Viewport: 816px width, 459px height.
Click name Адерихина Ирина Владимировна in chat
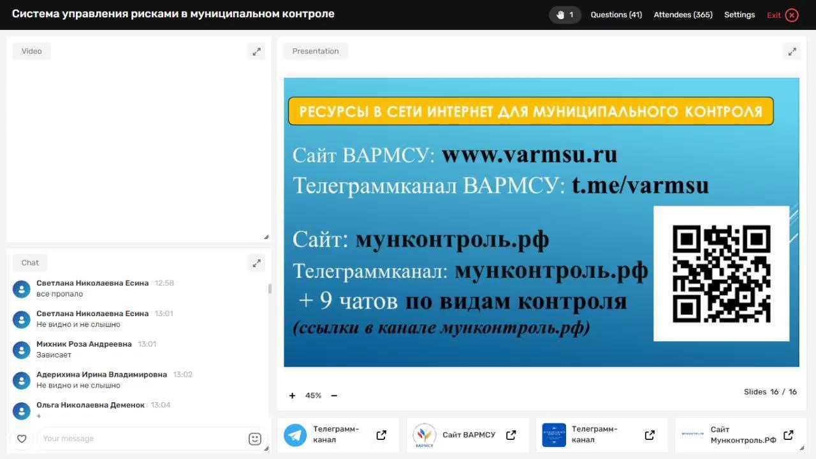point(101,375)
